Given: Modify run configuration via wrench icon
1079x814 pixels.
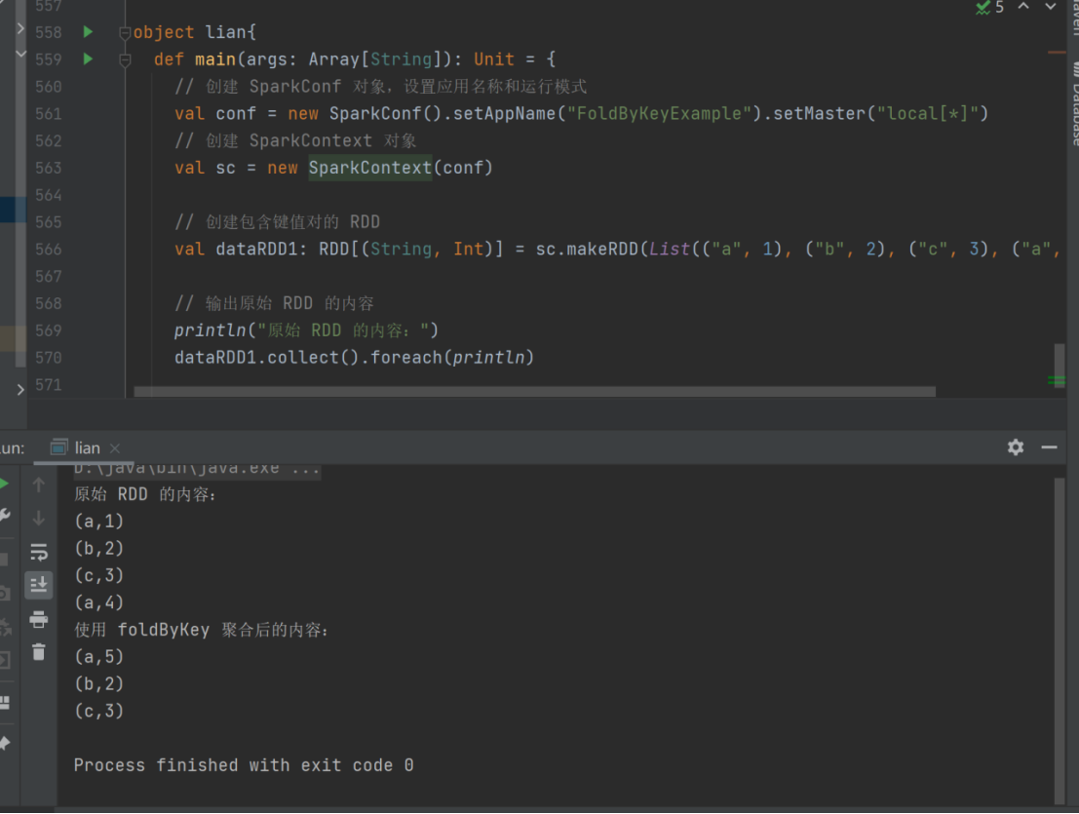Looking at the screenshot, I should coord(4,516).
